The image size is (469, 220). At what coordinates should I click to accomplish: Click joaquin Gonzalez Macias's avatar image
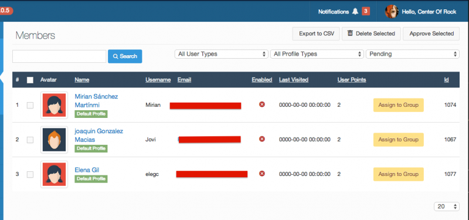tap(54, 140)
